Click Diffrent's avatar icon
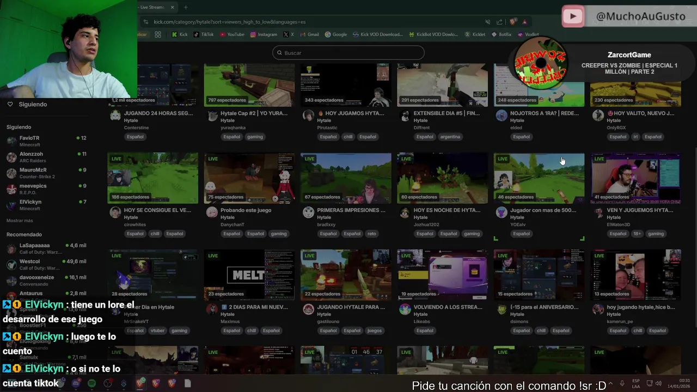The height and width of the screenshot is (392, 697). click(405, 115)
